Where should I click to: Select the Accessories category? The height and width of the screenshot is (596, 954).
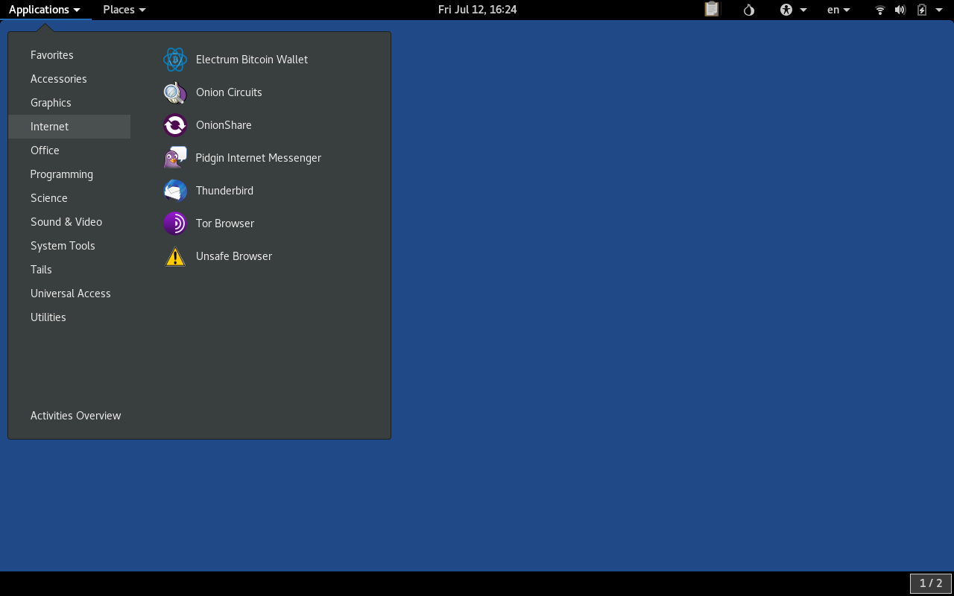click(x=69, y=79)
